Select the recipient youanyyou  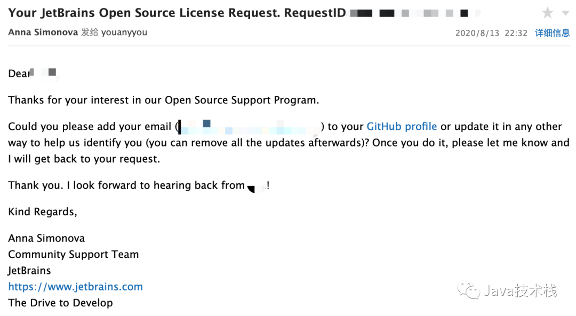pyautogui.click(x=124, y=33)
